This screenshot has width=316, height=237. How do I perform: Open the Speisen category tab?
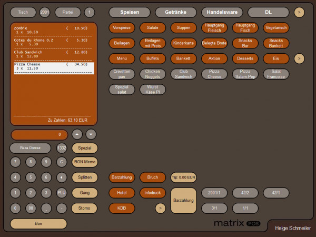pyautogui.click(x=130, y=12)
